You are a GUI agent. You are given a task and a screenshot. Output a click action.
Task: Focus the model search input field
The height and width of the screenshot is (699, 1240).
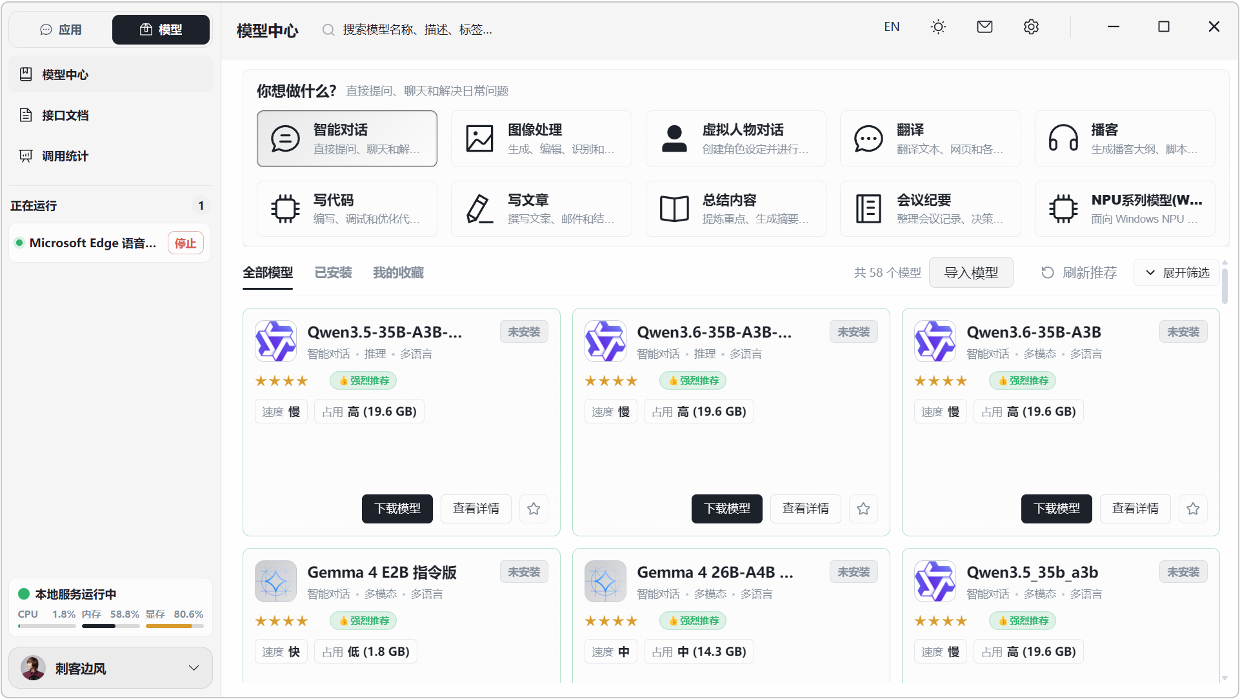coord(417,30)
